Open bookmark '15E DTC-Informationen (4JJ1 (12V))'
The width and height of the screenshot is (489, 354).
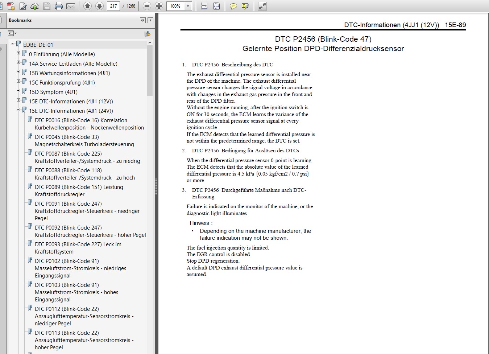pos(71,102)
